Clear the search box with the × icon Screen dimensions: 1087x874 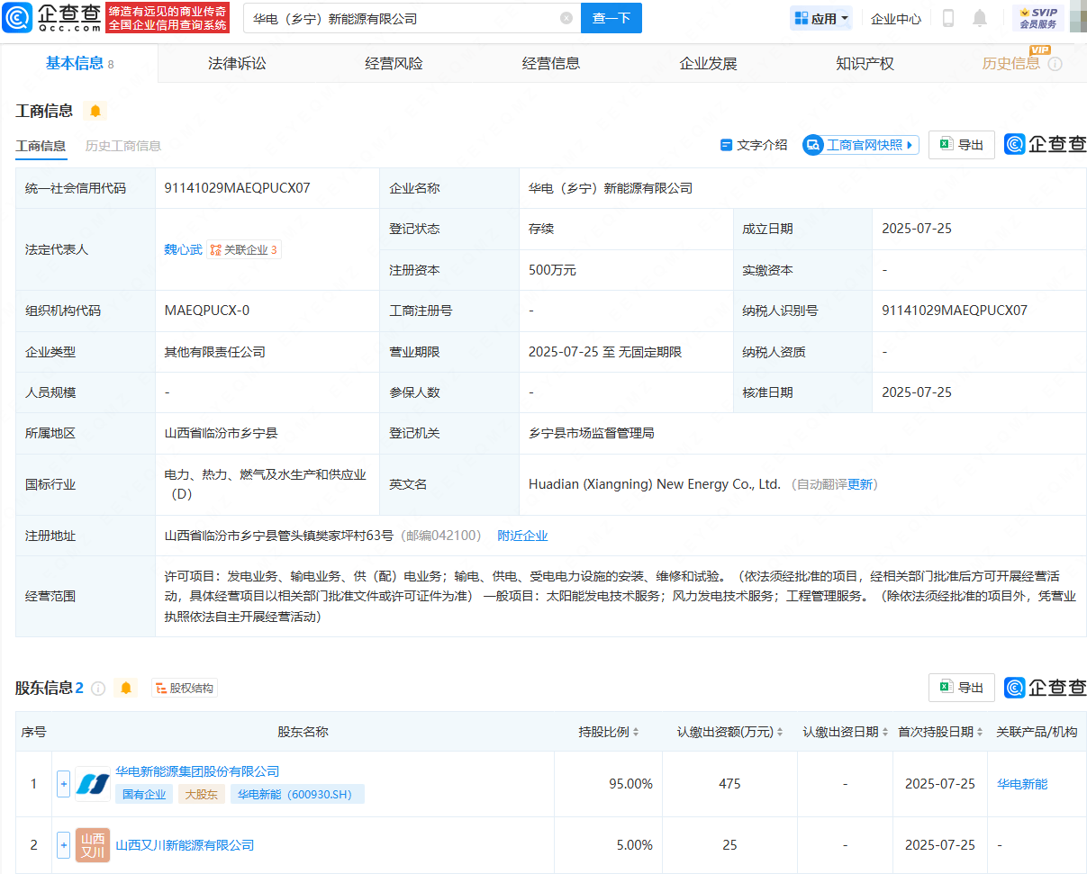pos(566,18)
